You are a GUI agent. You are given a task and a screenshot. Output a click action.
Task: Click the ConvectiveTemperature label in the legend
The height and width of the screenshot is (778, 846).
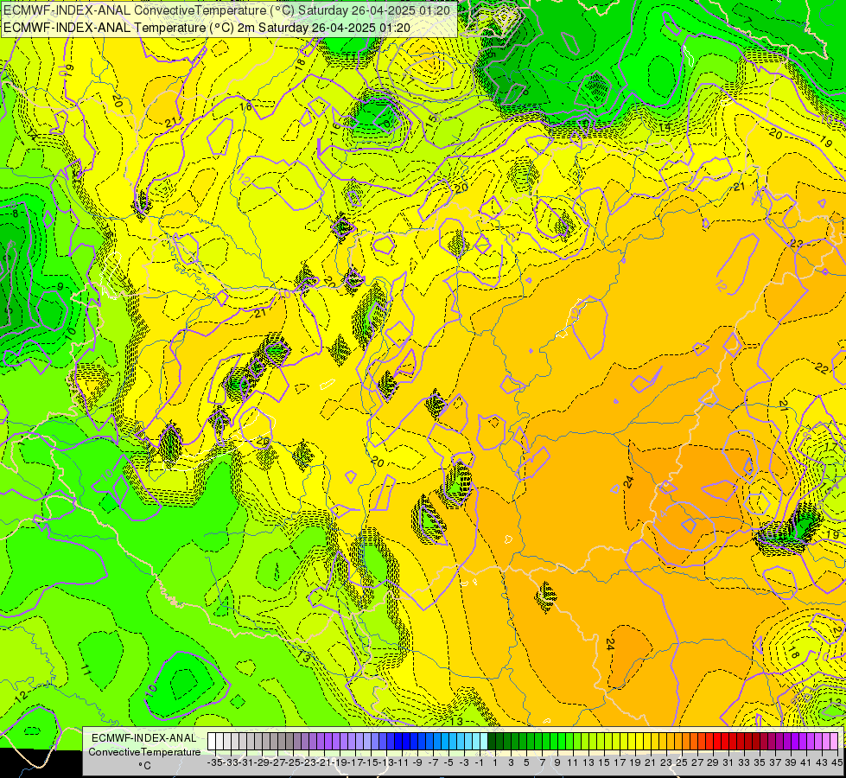(144, 751)
